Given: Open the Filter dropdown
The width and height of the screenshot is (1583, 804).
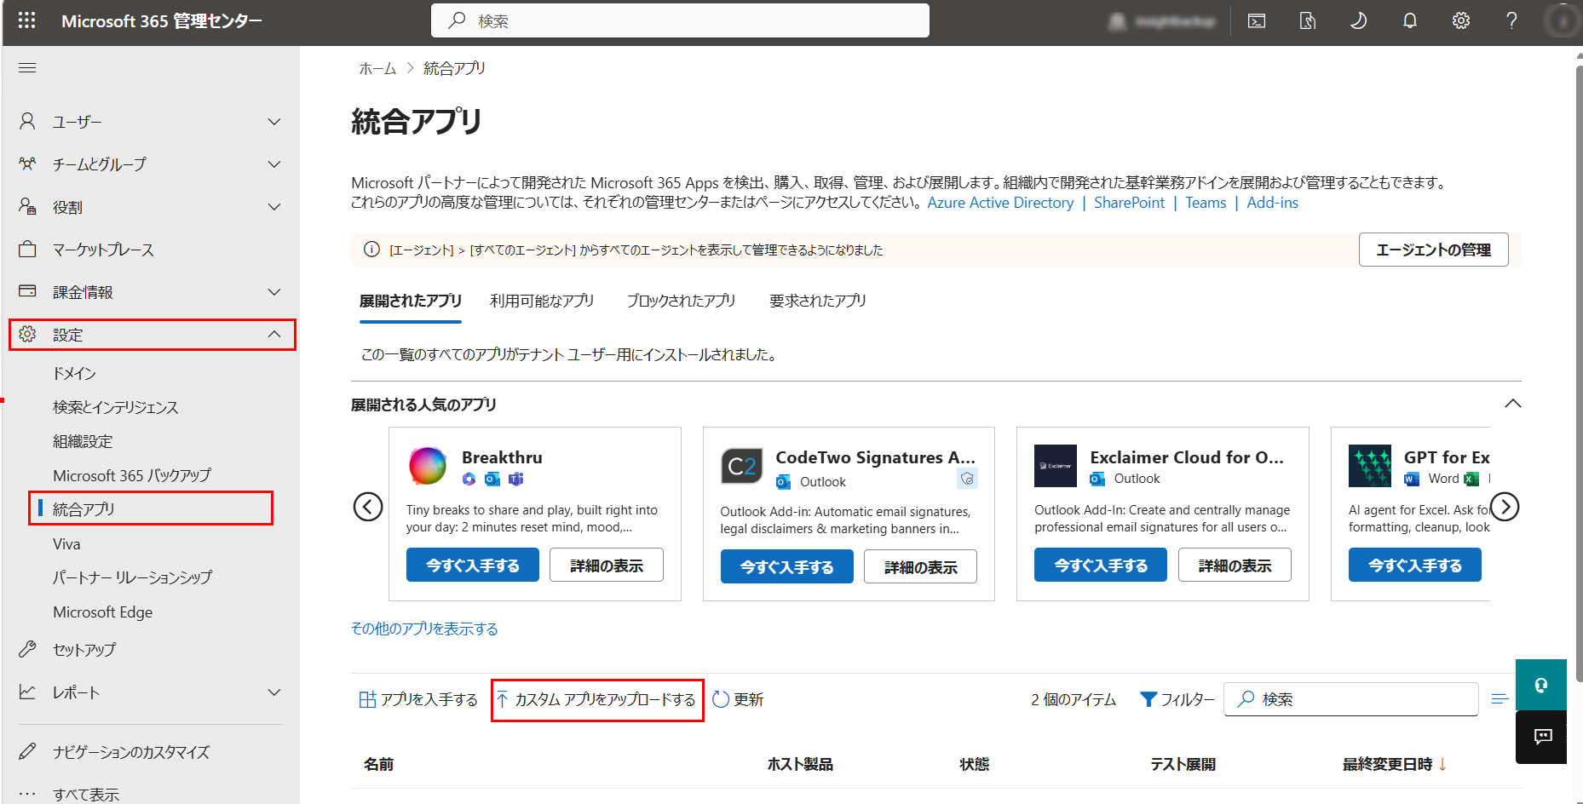Looking at the screenshot, I should click(x=1177, y=699).
